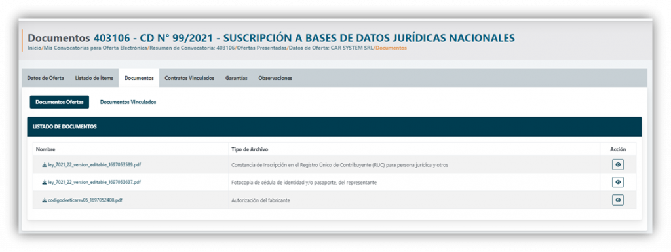Click download icon beside ley_7021_22_version_editable_1697053637.pdf

[45, 183]
